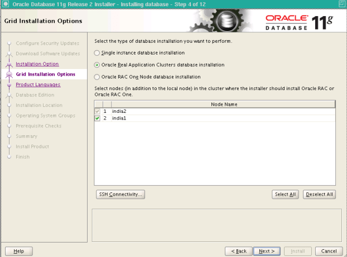The width and height of the screenshot is (347, 257).
Task: Open the Product Languages step link
Action: (x=38, y=85)
